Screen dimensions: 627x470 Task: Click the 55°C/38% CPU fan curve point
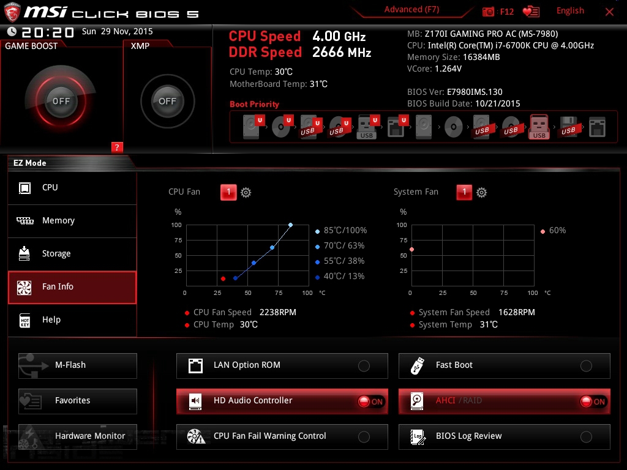(x=253, y=263)
